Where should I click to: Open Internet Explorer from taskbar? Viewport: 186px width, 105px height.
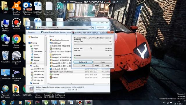tap(12, 102)
